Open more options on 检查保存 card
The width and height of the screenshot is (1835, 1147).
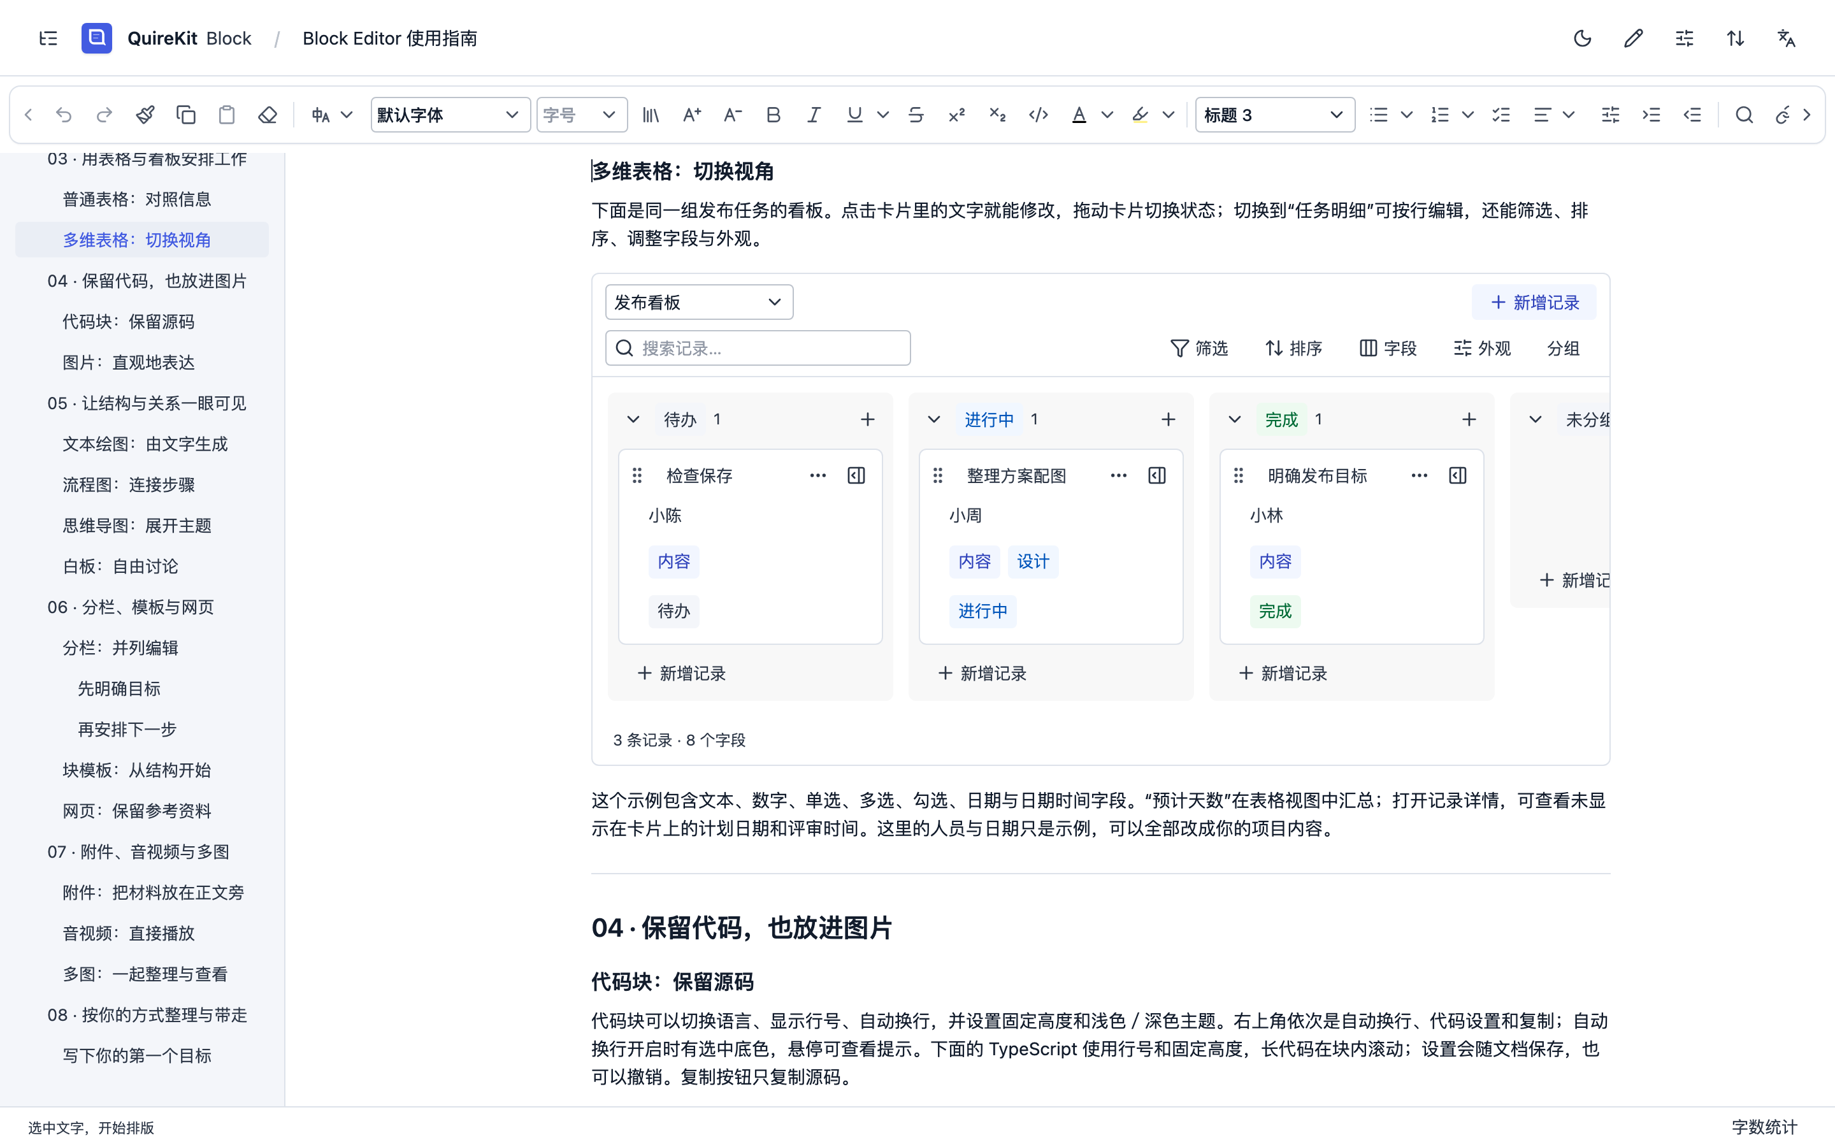click(x=817, y=475)
